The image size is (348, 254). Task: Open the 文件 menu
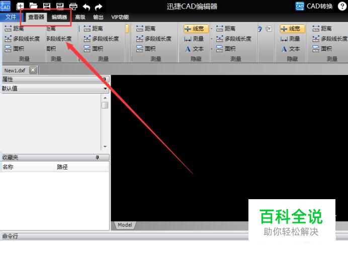coord(11,17)
